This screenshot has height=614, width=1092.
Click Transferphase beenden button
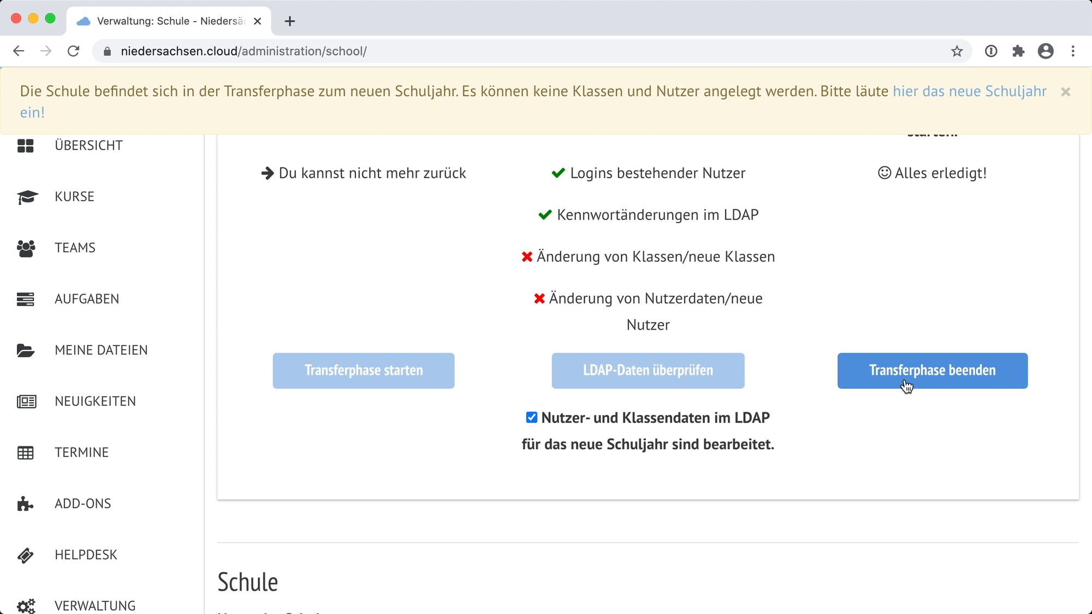932,371
